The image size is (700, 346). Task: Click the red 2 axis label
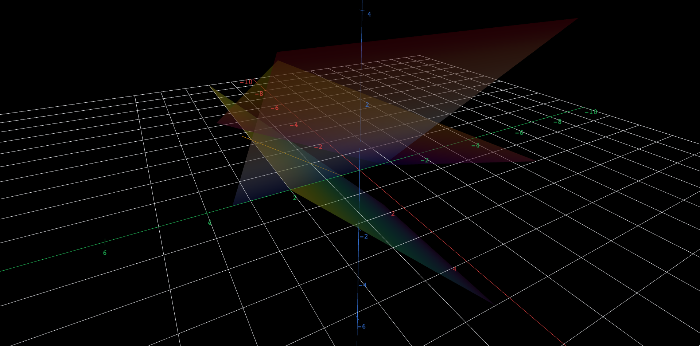(x=393, y=214)
